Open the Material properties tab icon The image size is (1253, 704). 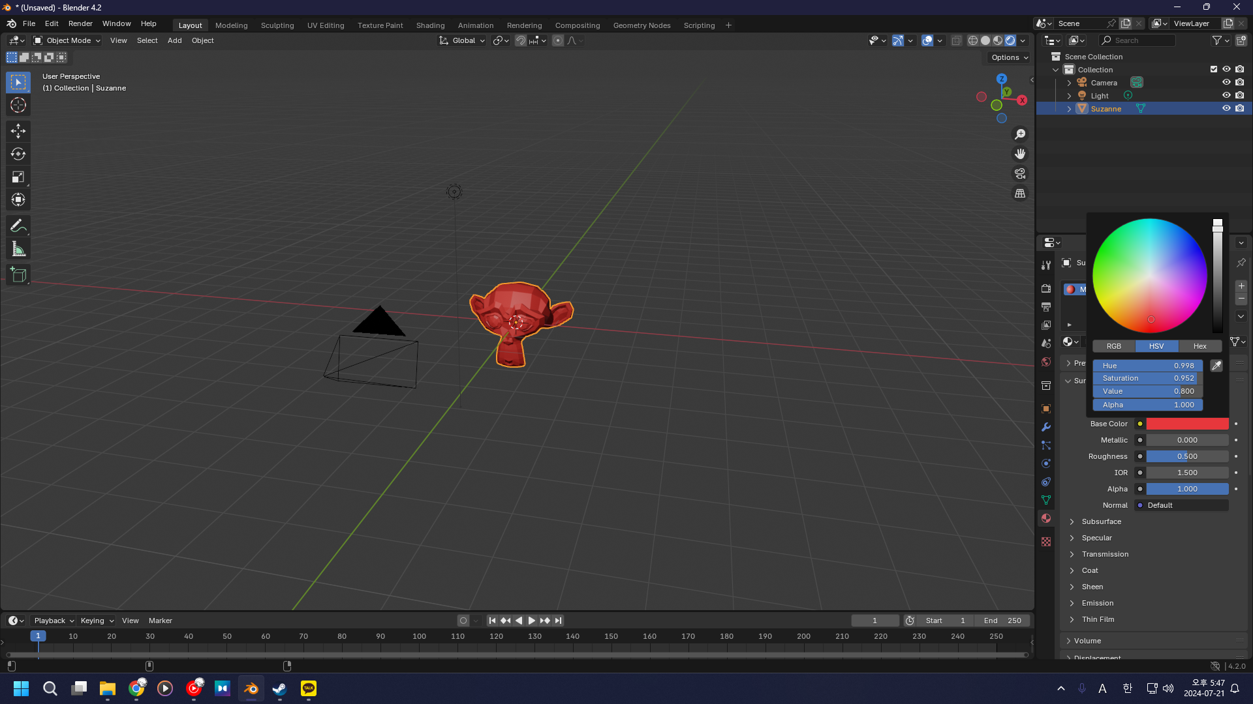point(1046,518)
